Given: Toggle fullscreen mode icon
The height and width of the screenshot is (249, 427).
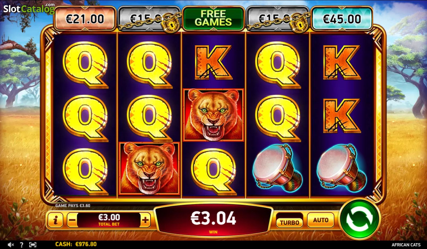Looking at the screenshot, I should click(32, 245).
